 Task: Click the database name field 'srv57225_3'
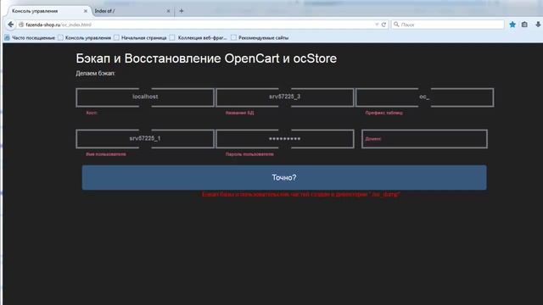tap(285, 97)
